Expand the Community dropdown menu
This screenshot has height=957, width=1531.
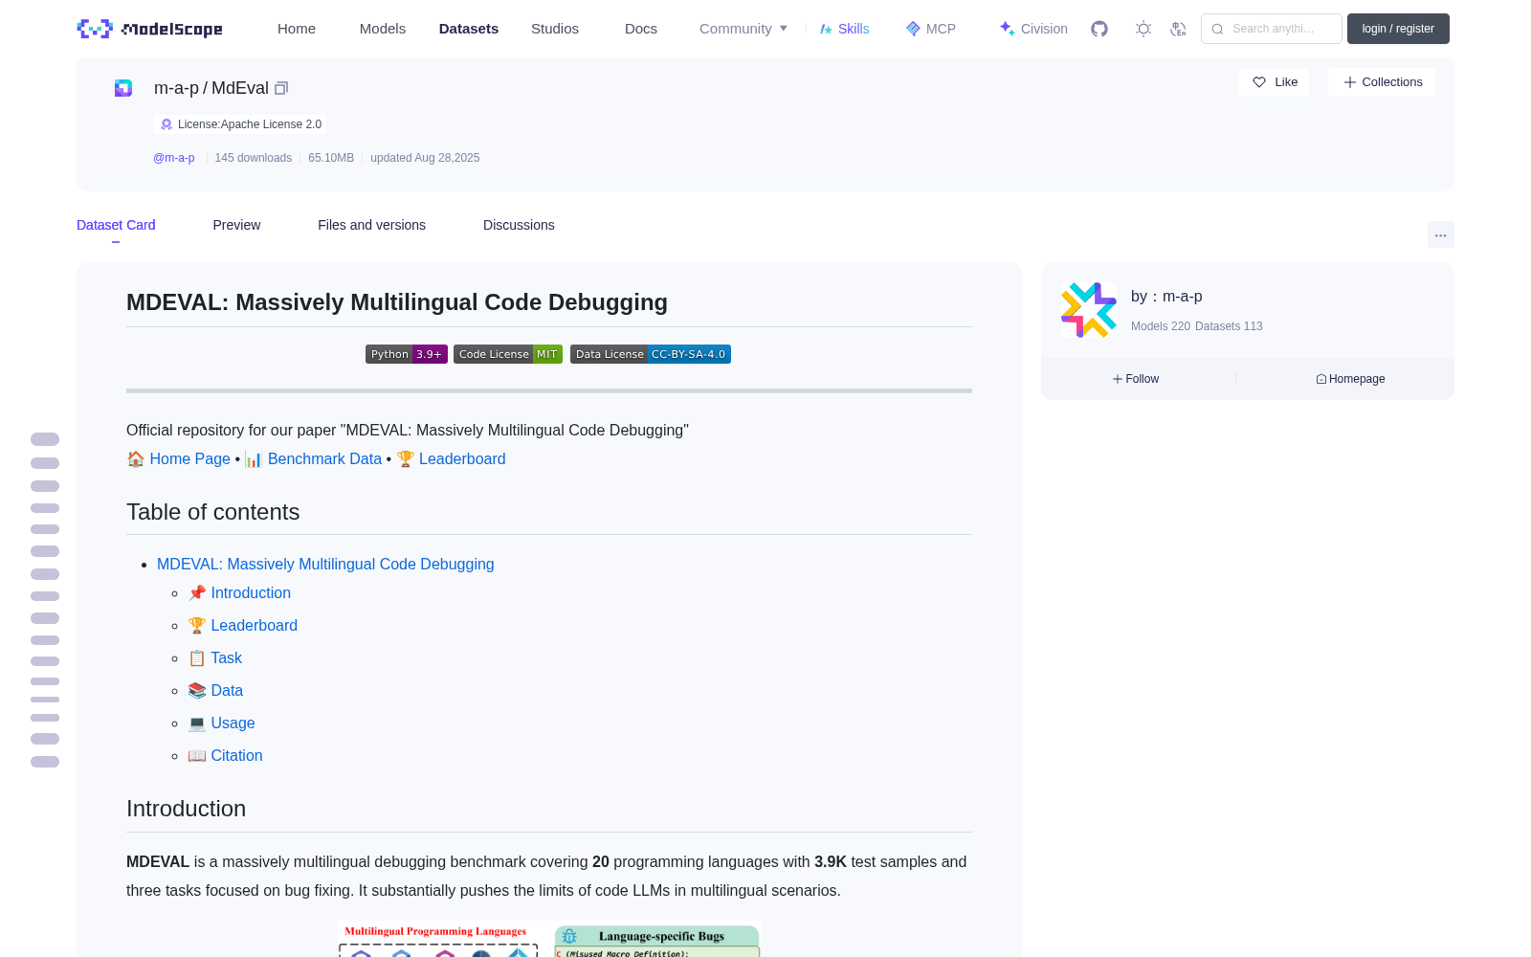pos(743,29)
